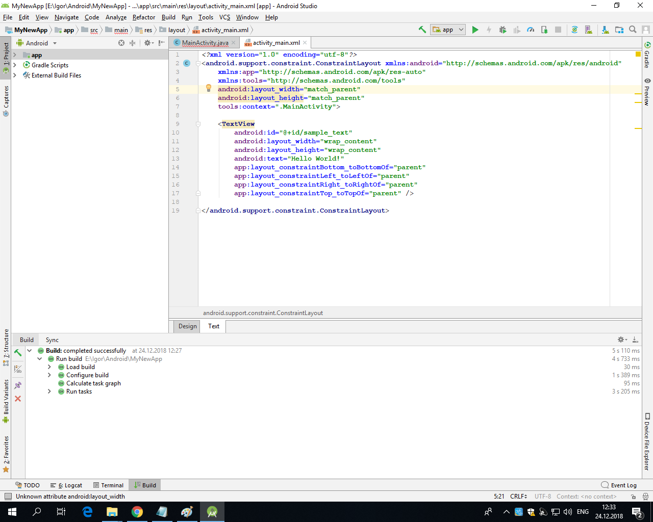
Task: Open SDK Manager download icon
Action: pyautogui.click(x=605, y=30)
